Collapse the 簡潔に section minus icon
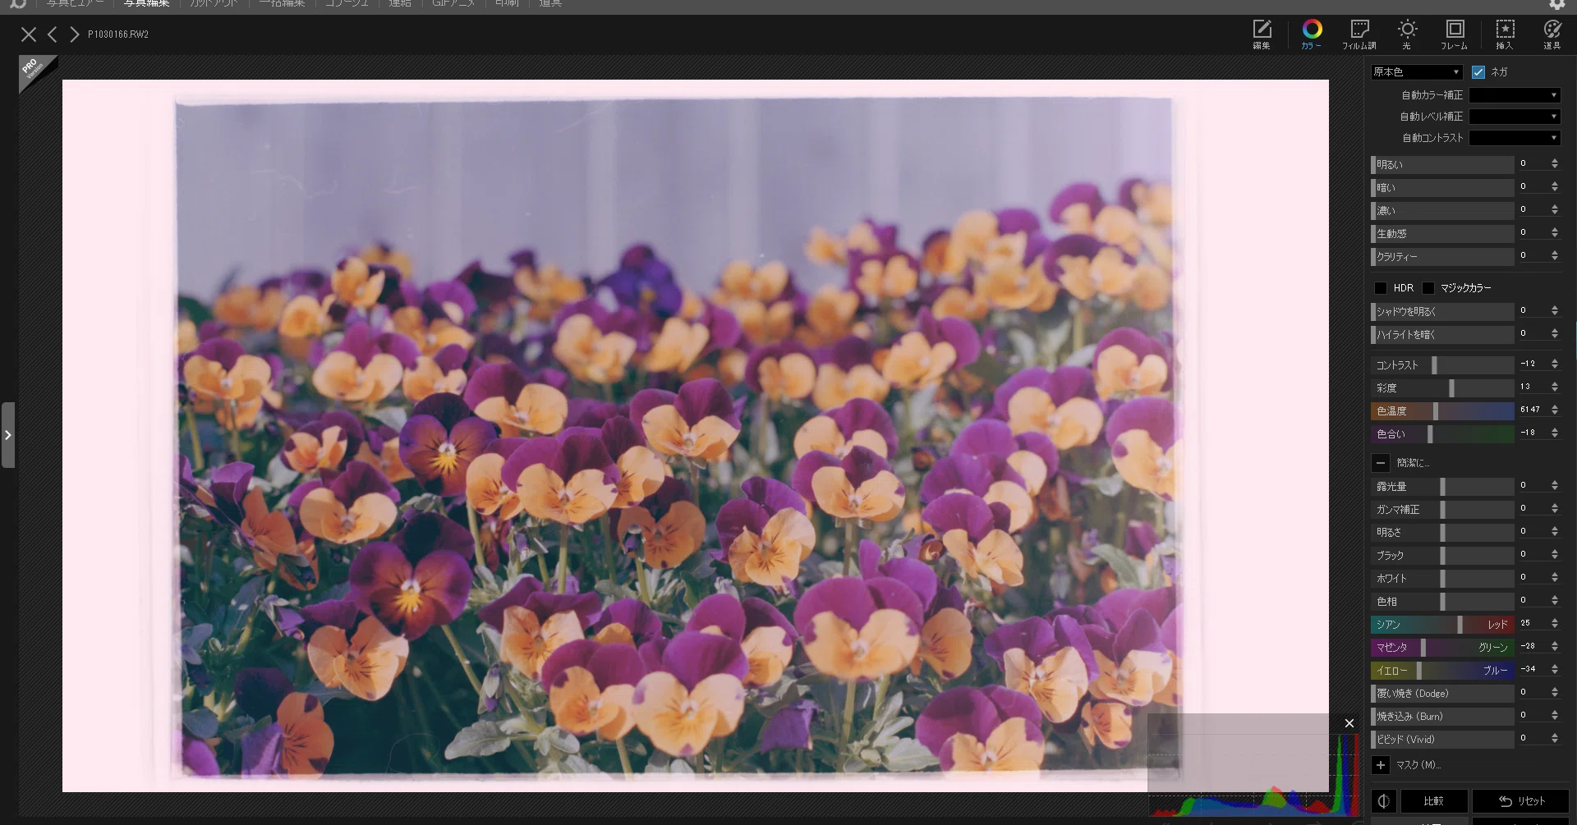Screen dimensions: 1577x825 pos(1381,463)
